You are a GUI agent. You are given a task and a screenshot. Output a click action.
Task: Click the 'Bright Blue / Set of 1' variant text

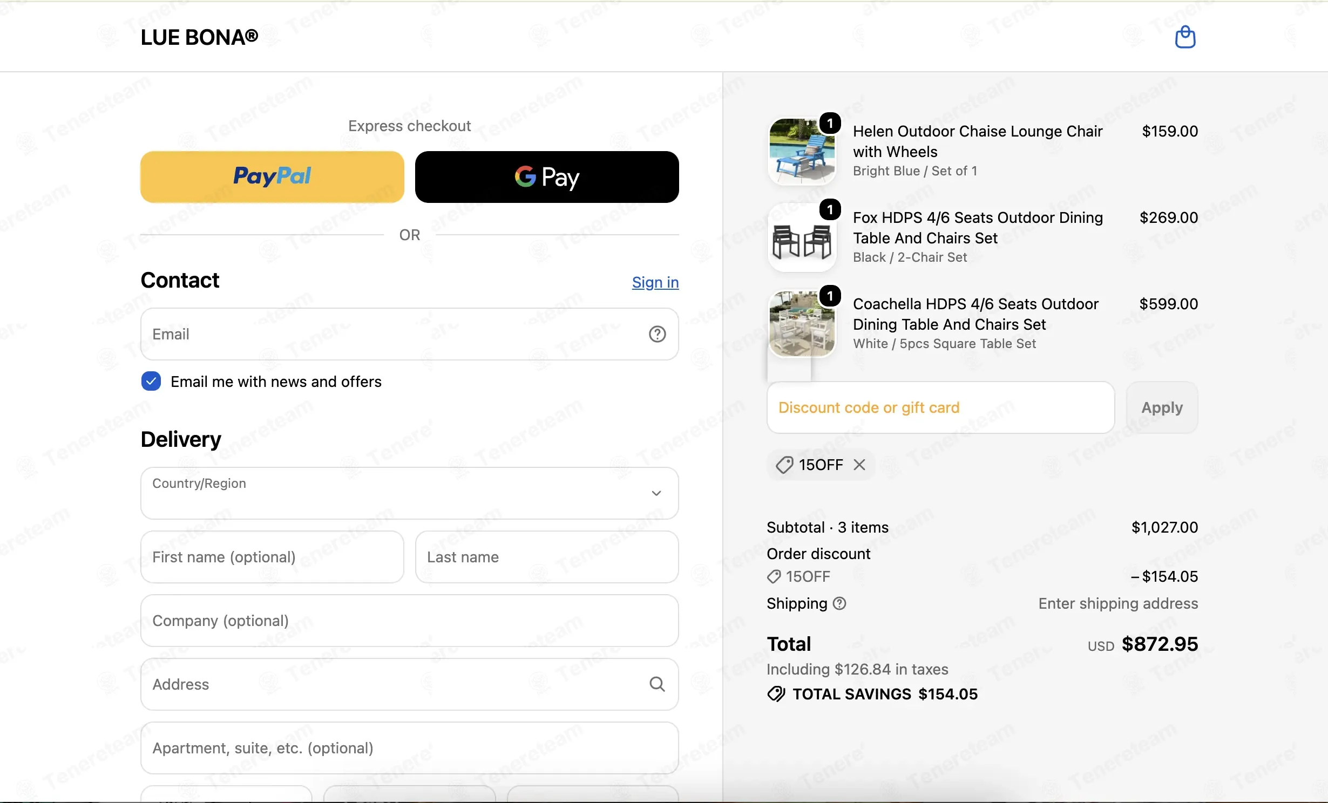[915, 171]
